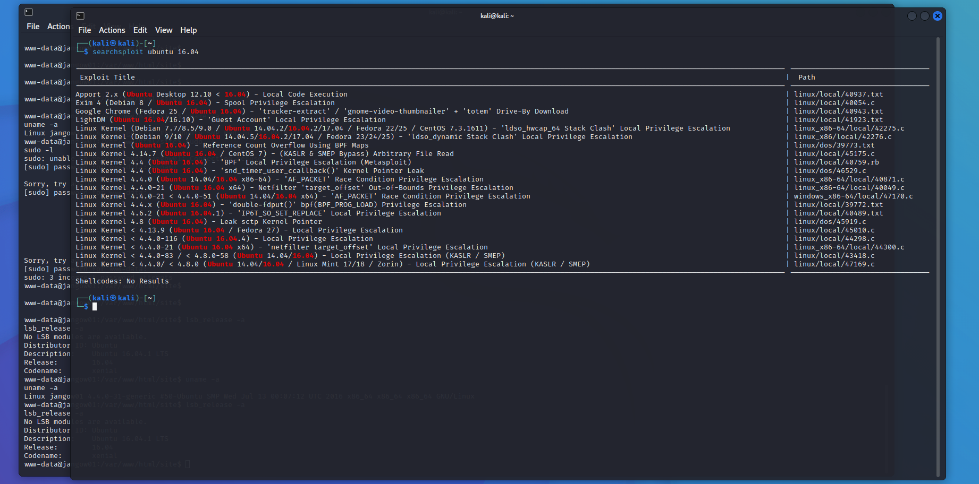This screenshot has width=979, height=484.
Task: Click the path linux/local/40943.txt
Action: 839,111
